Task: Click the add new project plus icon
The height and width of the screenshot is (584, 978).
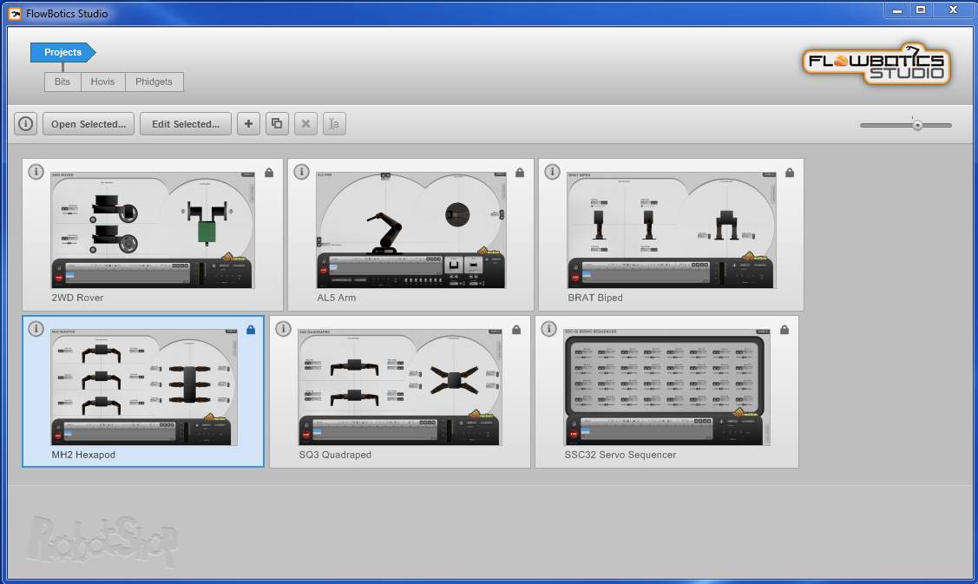Action: point(248,123)
